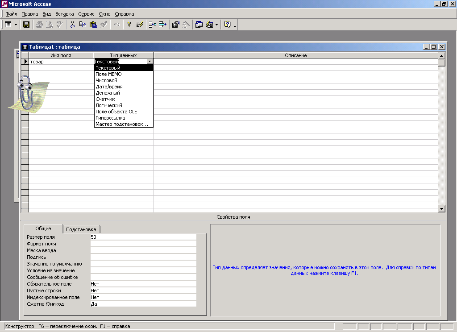Click the Format Painter brush icon

point(104,25)
